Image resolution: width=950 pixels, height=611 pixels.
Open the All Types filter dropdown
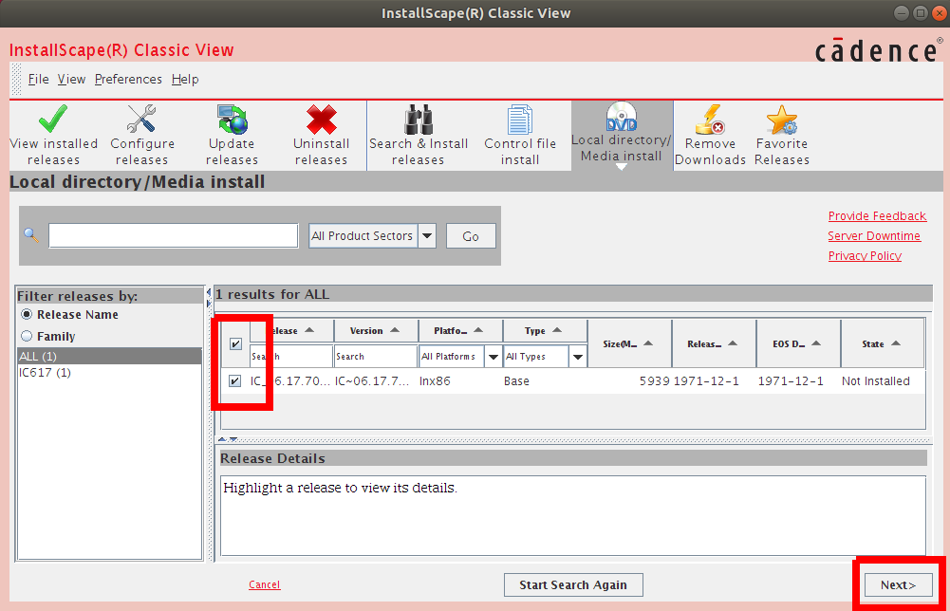tap(577, 356)
